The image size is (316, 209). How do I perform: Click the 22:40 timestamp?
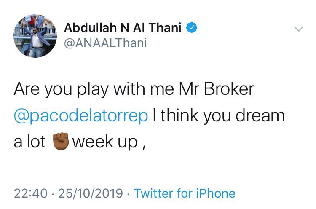(30, 193)
